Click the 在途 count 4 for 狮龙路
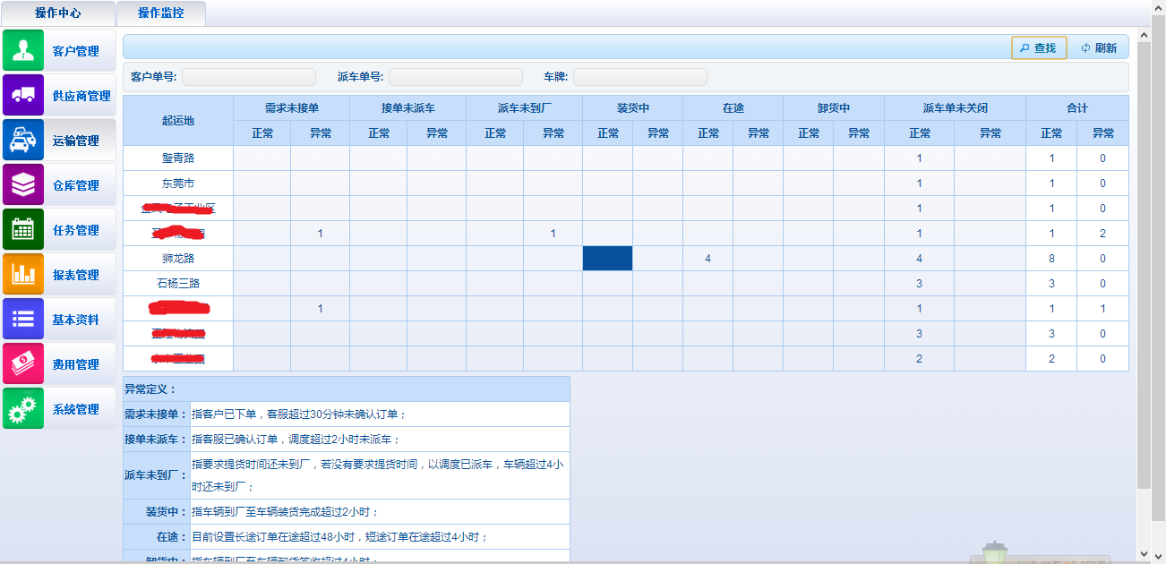Image resolution: width=1166 pixels, height=564 pixels. tap(707, 259)
